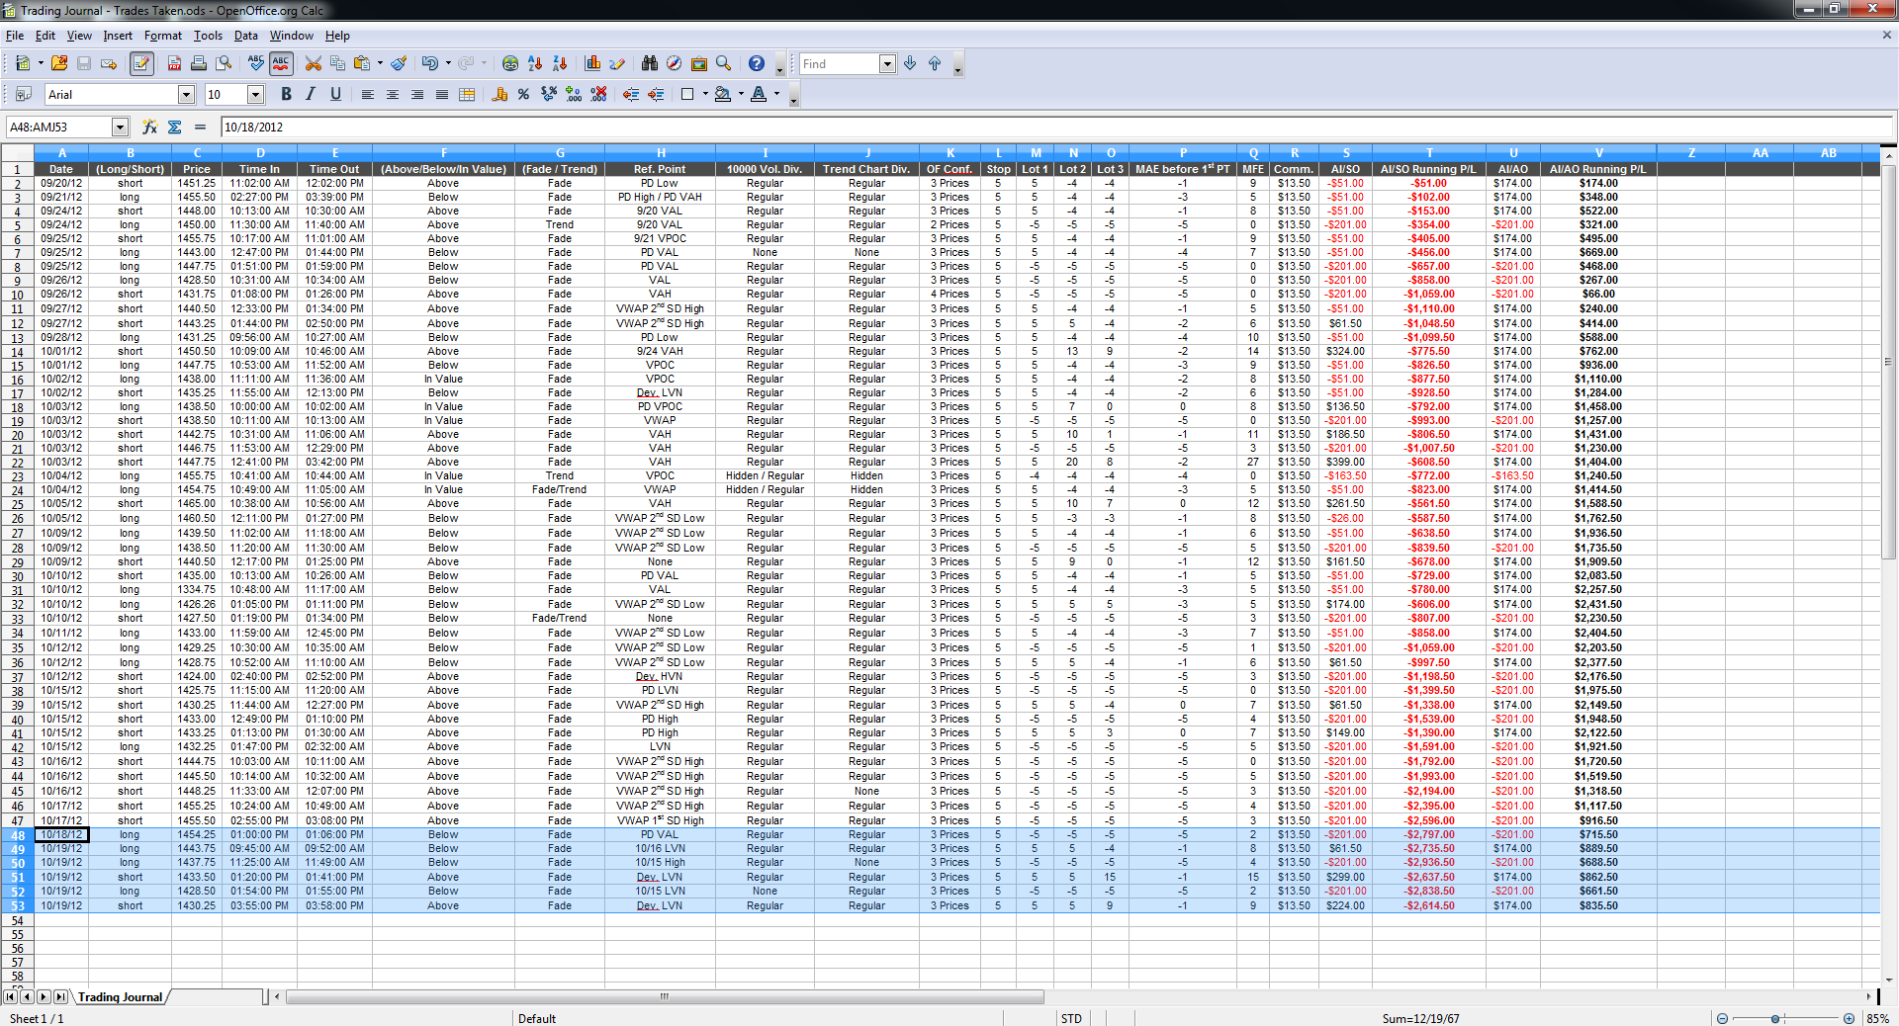Click the Find toolbar text field
The image size is (1899, 1026).
point(839,64)
